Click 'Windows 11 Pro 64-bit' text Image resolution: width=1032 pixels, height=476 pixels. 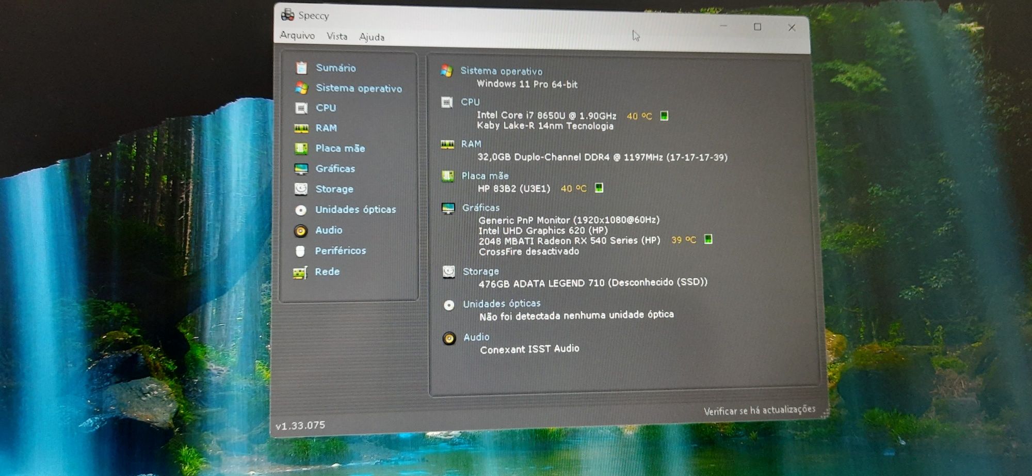coord(527,84)
